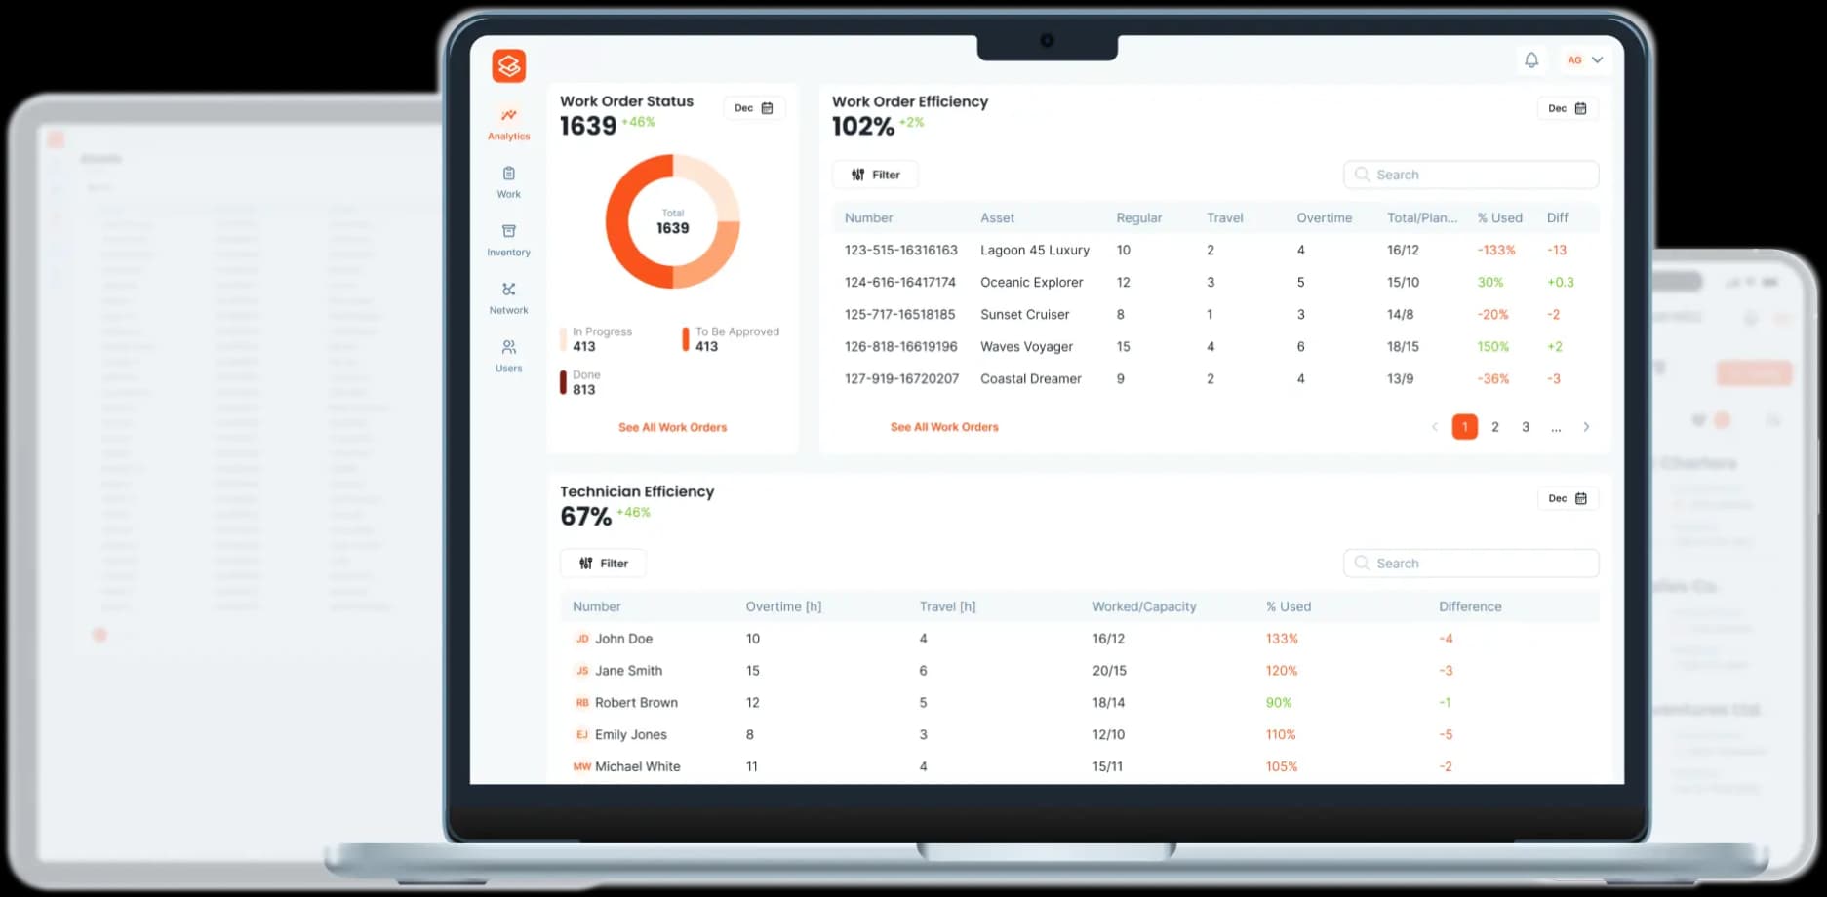The image size is (1827, 897).
Task: Click next page arrow in pagination
Action: [x=1586, y=427]
